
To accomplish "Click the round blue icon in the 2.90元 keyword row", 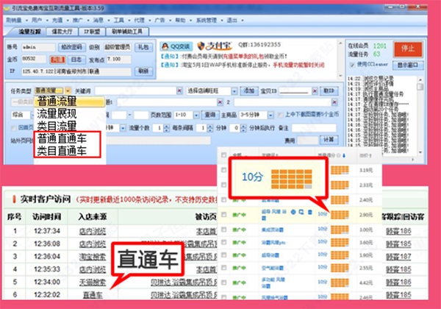I will pyautogui.click(x=293, y=212).
